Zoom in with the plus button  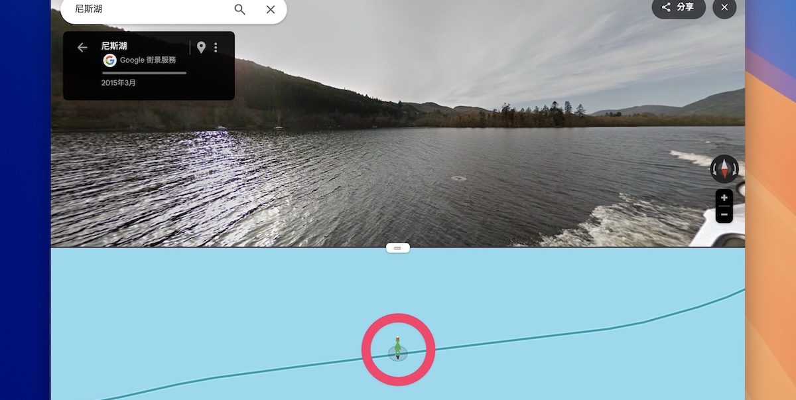coord(724,198)
